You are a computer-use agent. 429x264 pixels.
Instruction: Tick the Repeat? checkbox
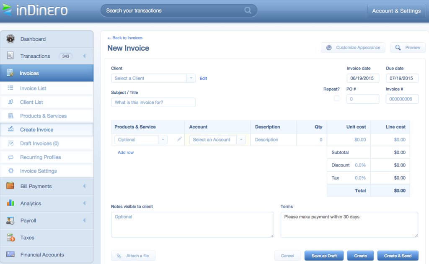click(336, 98)
